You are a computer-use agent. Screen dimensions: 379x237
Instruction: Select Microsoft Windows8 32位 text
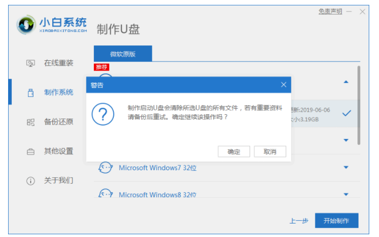coord(157,194)
